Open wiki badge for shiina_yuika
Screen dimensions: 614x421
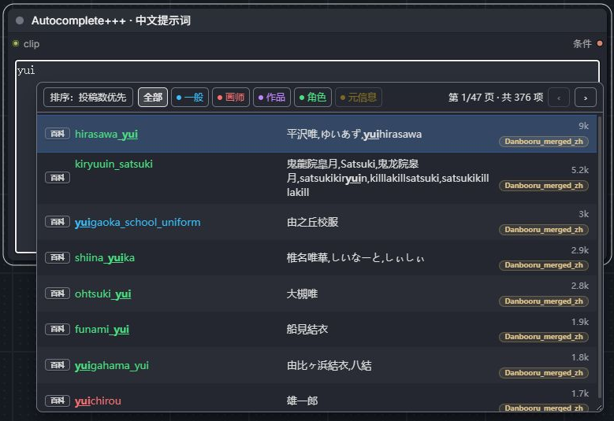[58, 257]
